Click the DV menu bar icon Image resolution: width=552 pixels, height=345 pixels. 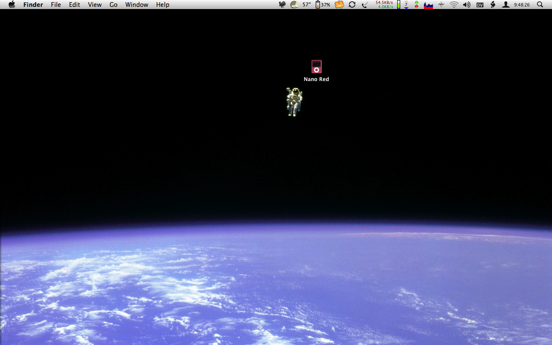[480, 5]
